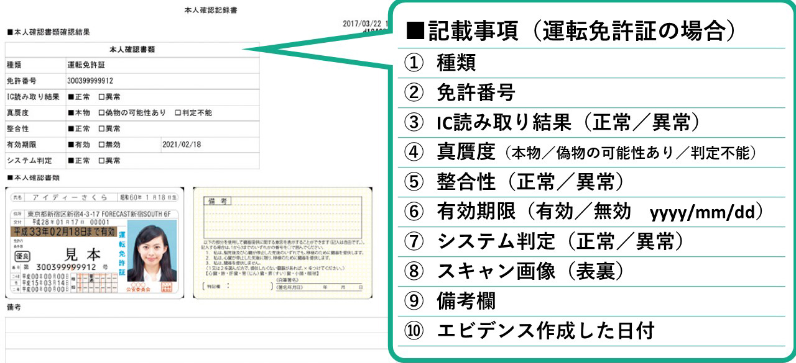
Task: Check 異常 in the システム判定 row
Action: [101, 161]
